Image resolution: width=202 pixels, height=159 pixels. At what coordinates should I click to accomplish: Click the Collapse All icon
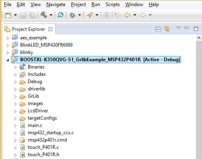click(158, 29)
